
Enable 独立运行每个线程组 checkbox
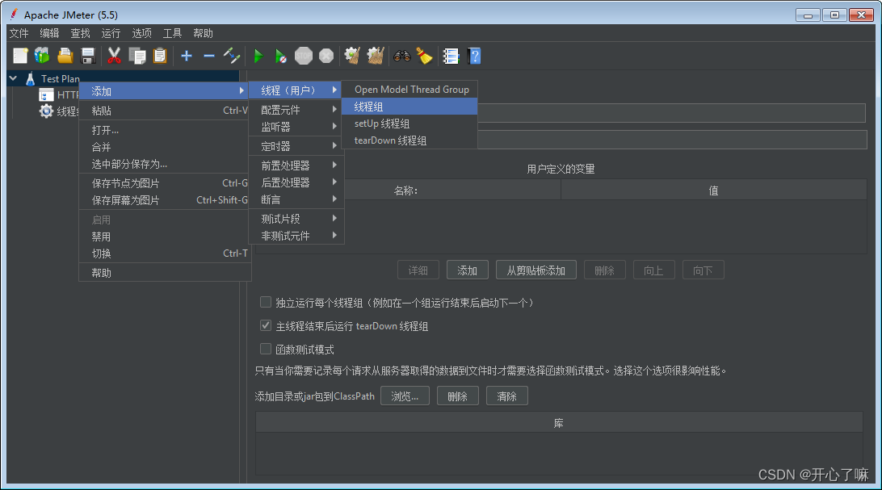266,303
